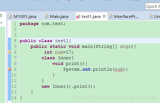Open the left panel view menu triangle

point(1,23)
